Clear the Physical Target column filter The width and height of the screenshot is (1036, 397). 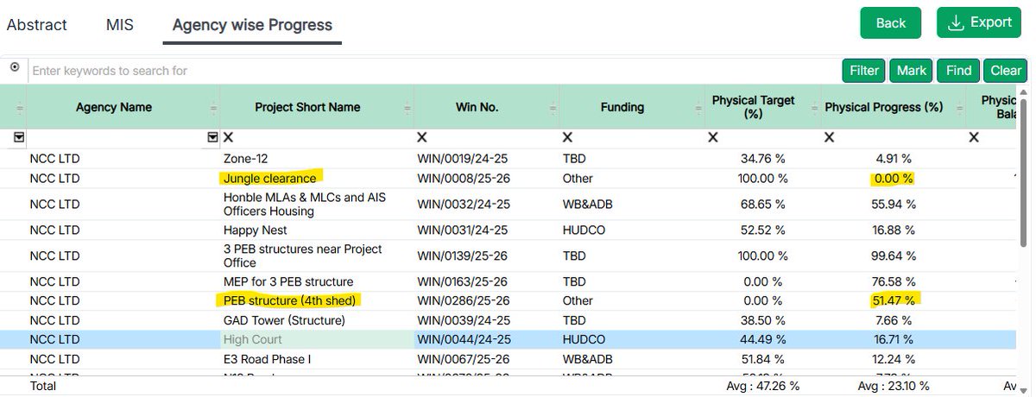[712, 137]
